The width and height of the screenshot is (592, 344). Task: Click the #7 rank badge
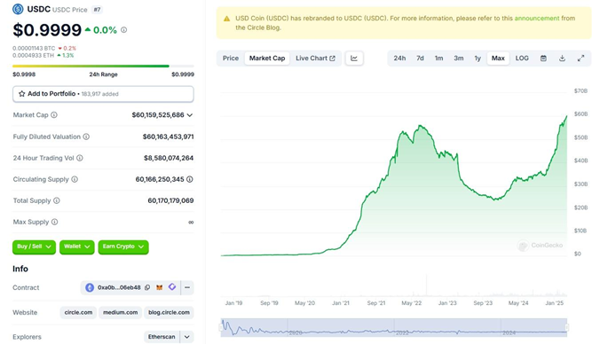pos(97,10)
